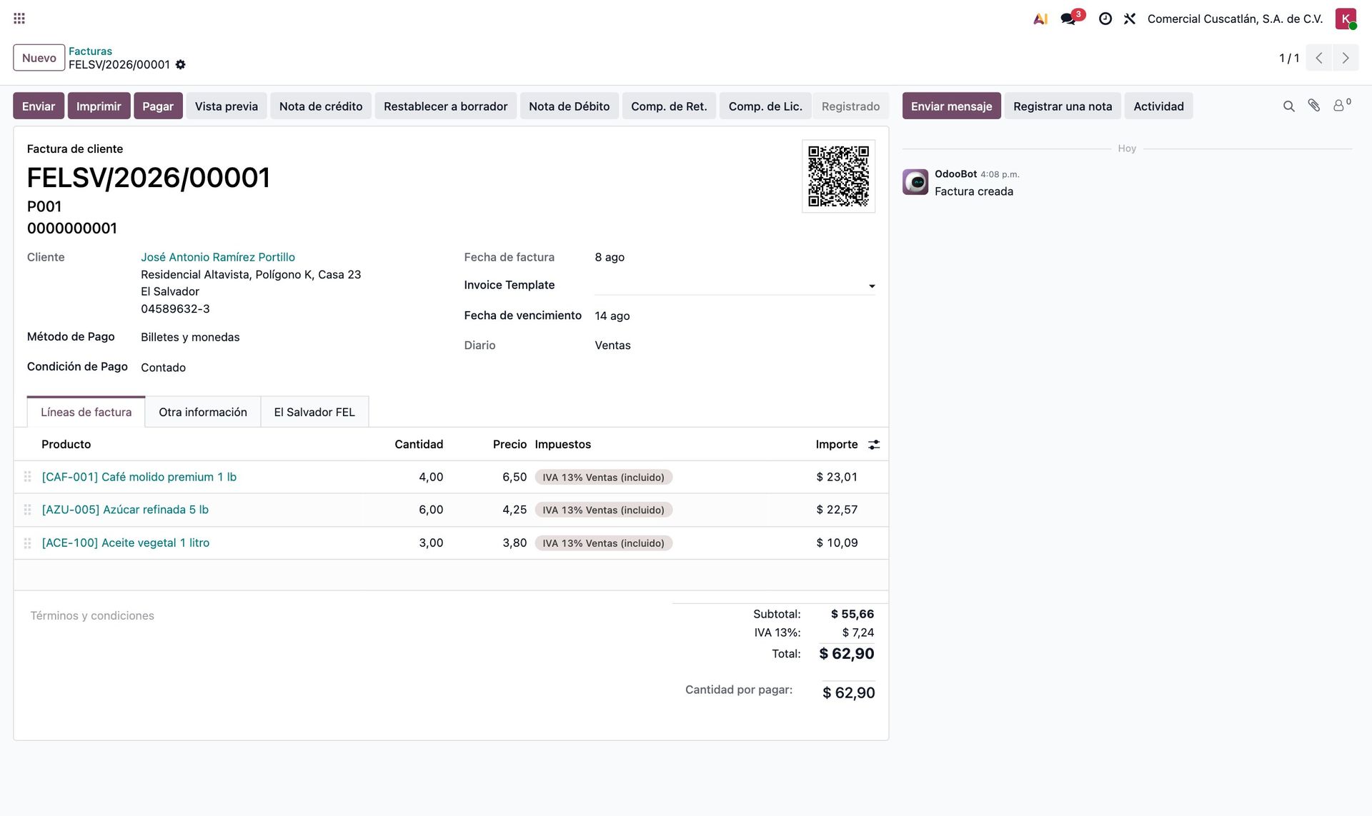Open Vista previa

227,106
